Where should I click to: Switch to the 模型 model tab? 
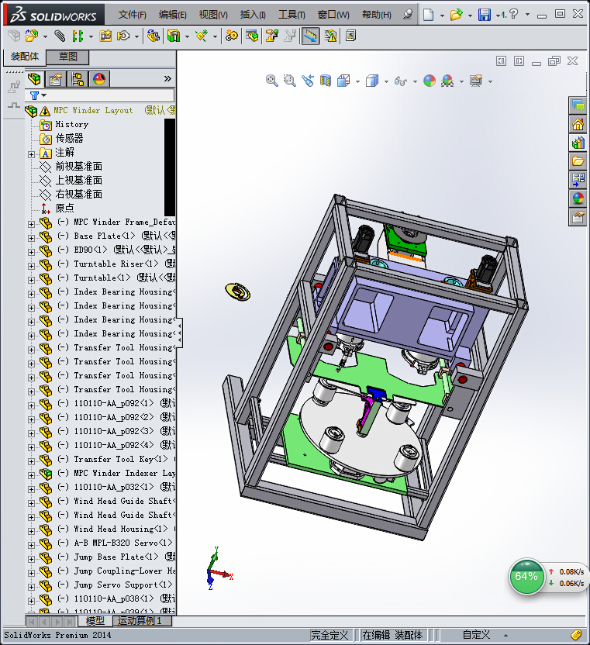[95, 621]
